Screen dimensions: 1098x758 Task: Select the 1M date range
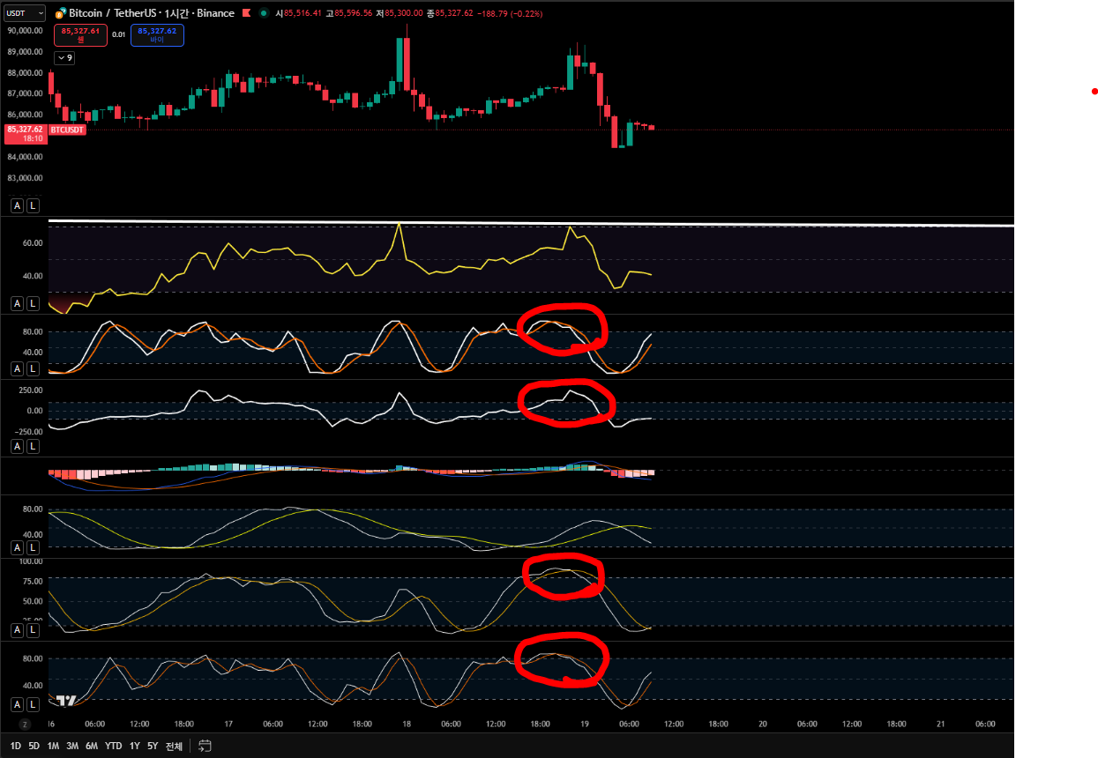tap(53, 746)
